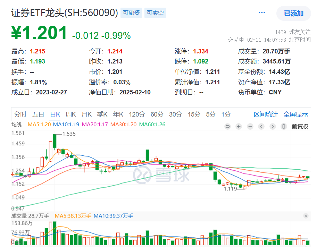Reset chart view with the undo icon

click(x=227, y=126)
